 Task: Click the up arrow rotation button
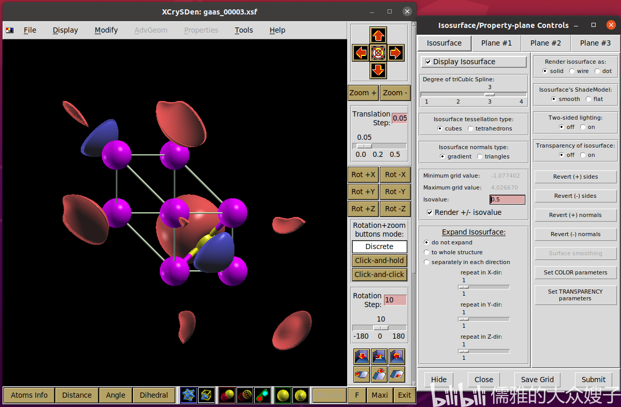coord(378,35)
